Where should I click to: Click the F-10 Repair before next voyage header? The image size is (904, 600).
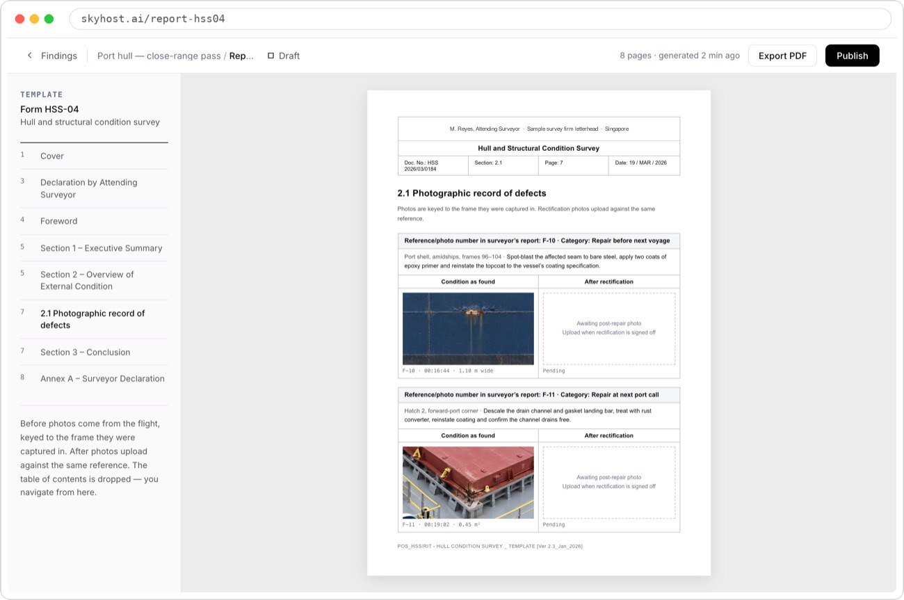[x=539, y=241]
